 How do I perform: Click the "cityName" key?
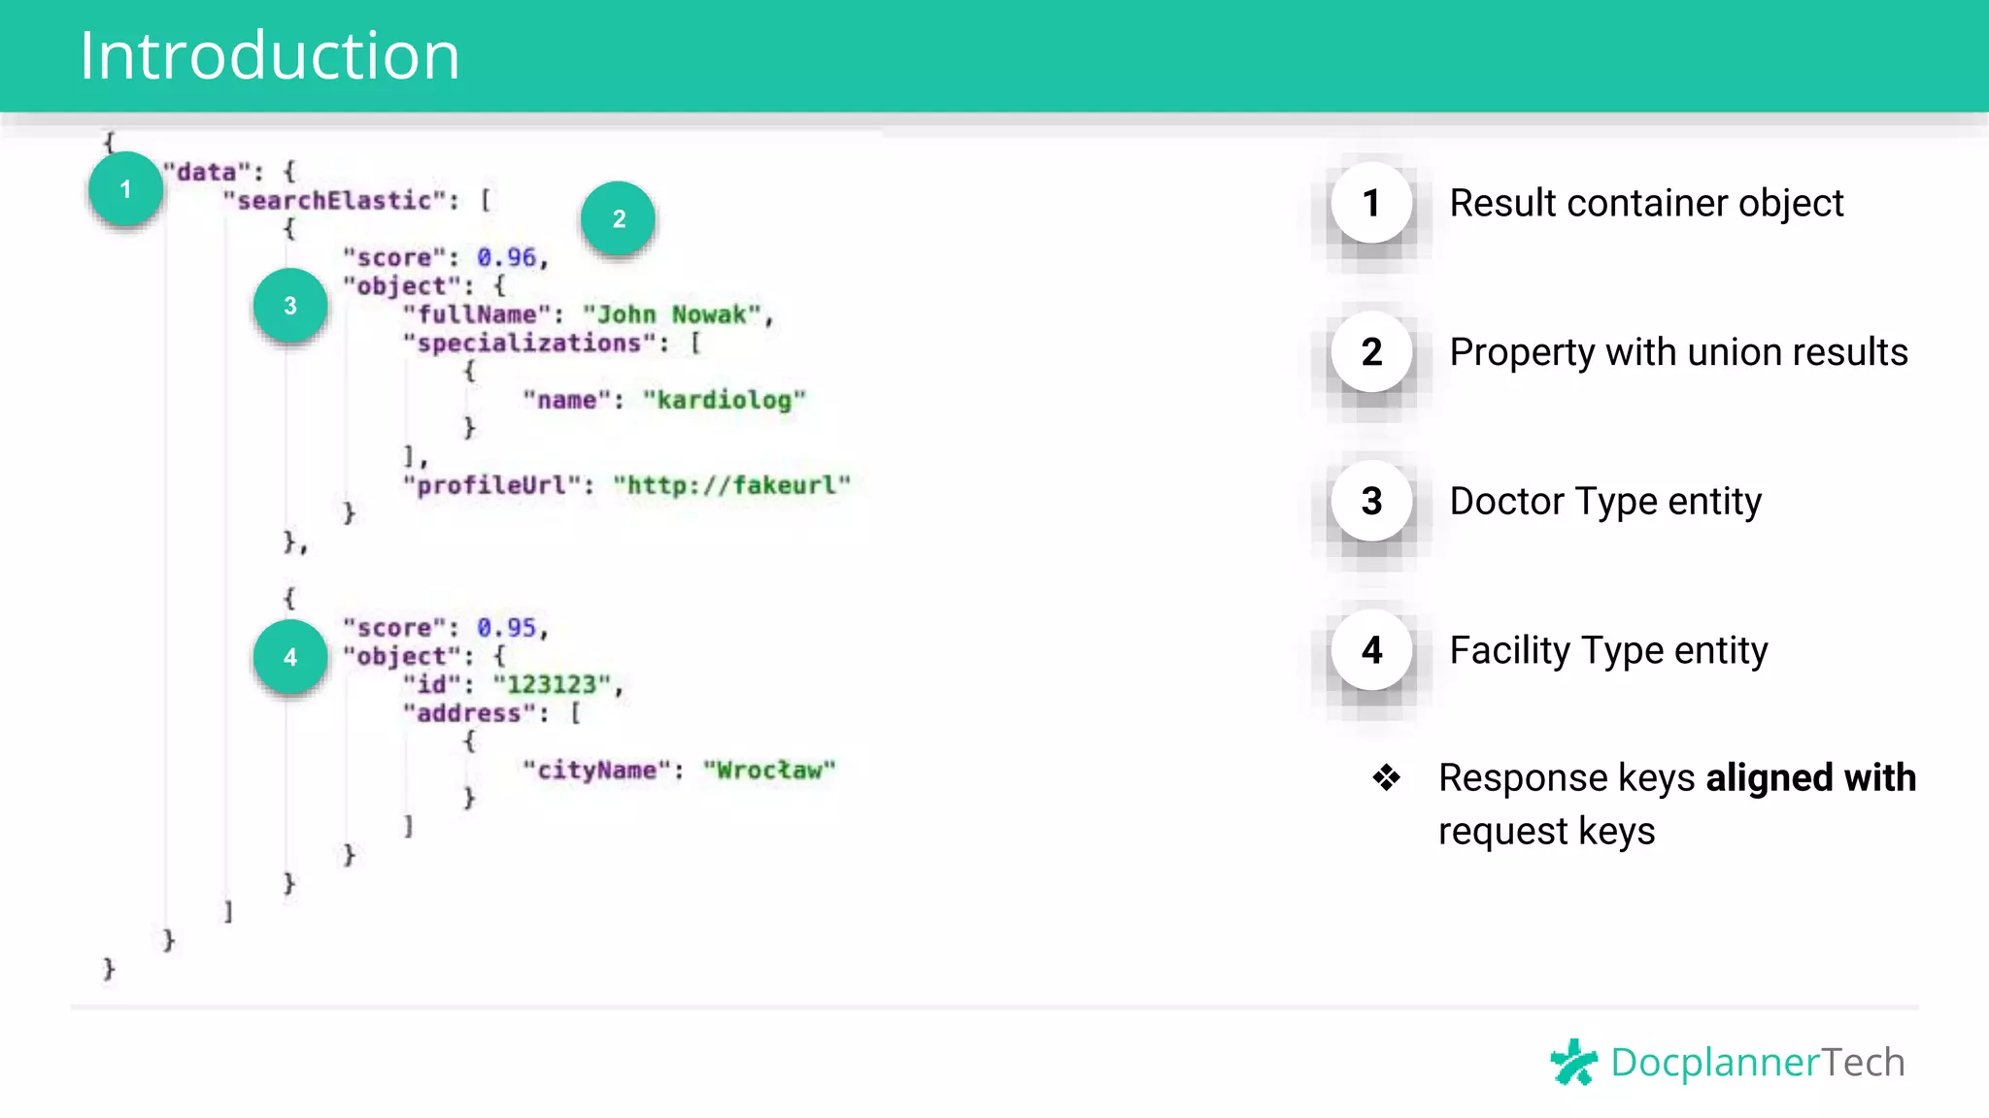pos(596,771)
